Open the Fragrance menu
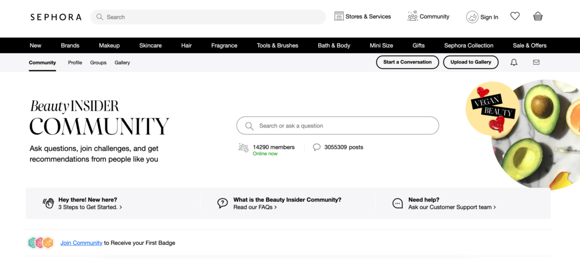This screenshot has width=580, height=259. coord(224,45)
